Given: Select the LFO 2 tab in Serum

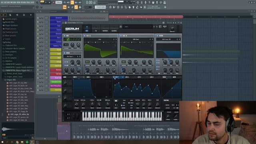Looking at the screenshot, I should click(x=127, y=77).
